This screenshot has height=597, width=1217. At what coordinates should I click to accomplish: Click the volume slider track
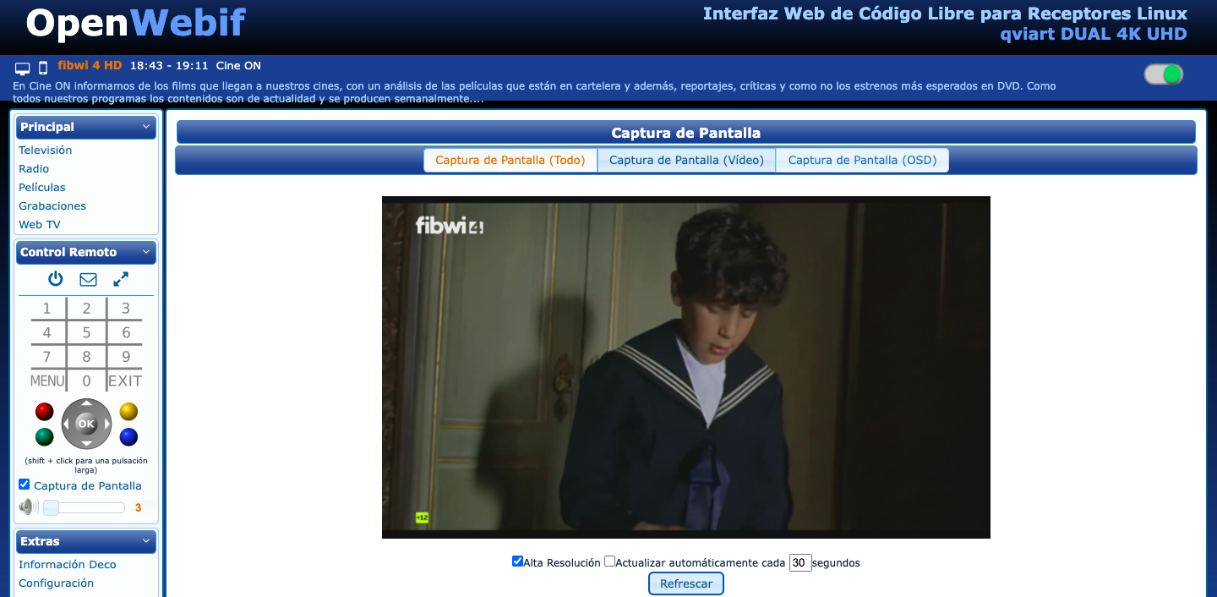(85, 507)
